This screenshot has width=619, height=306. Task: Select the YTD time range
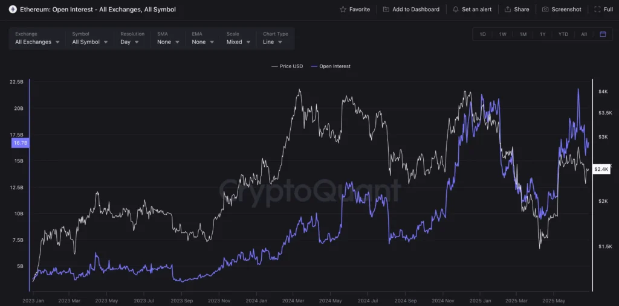point(563,34)
